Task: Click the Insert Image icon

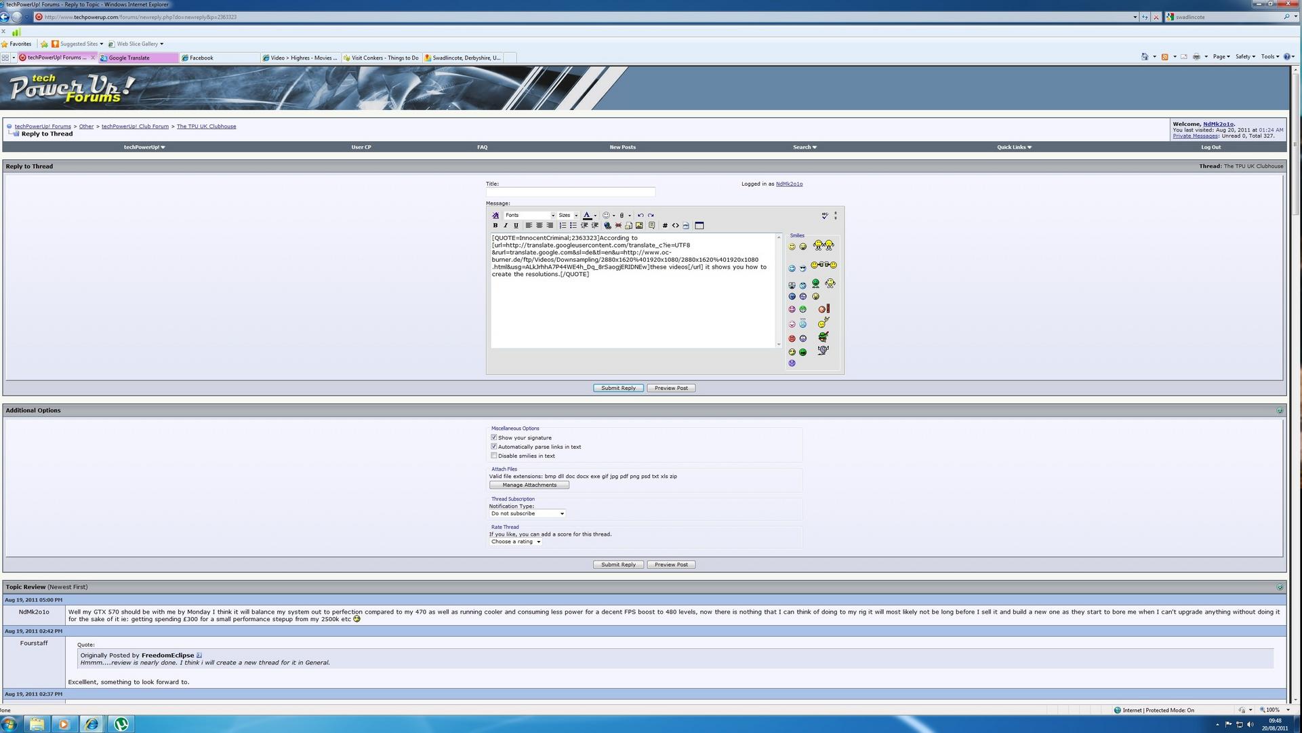Action: (639, 225)
